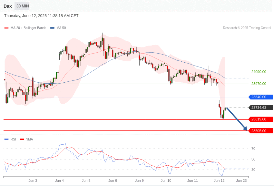Click the 24090.00 green level label
Screen dimensions: 274x186
(259, 72)
